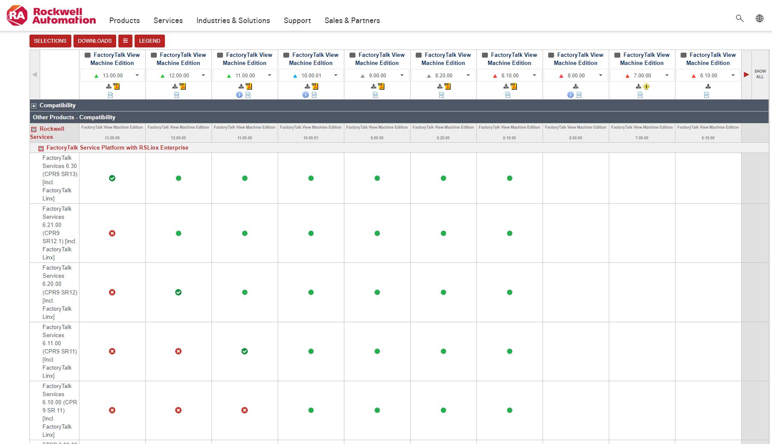Open PDF release notes for 13.00.00
The height and width of the screenshot is (444, 772).
coord(116,86)
